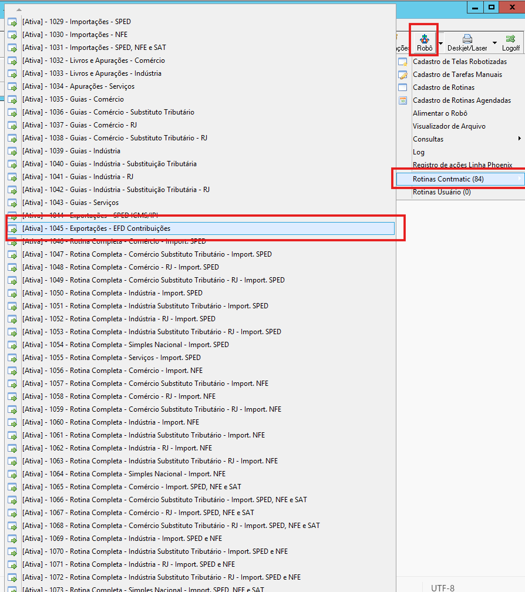Click the Deskjet/Laser printer icon
The height and width of the screenshot is (592, 525).
(467, 39)
